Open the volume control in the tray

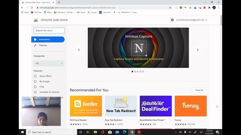190,132
